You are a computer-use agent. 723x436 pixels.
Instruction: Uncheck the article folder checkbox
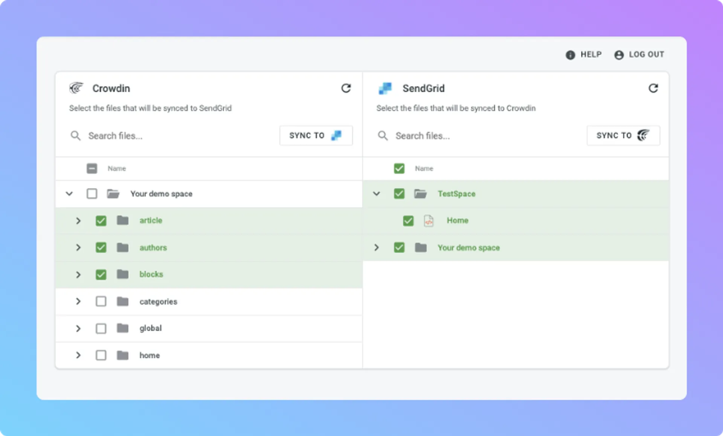[x=101, y=220]
